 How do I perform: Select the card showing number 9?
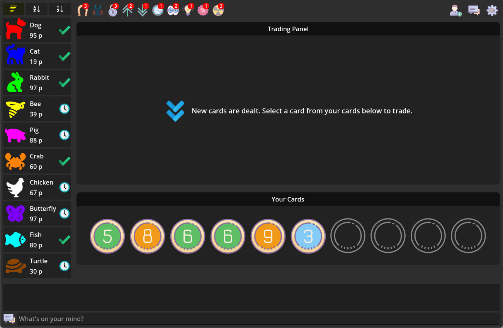click(268, 236)
